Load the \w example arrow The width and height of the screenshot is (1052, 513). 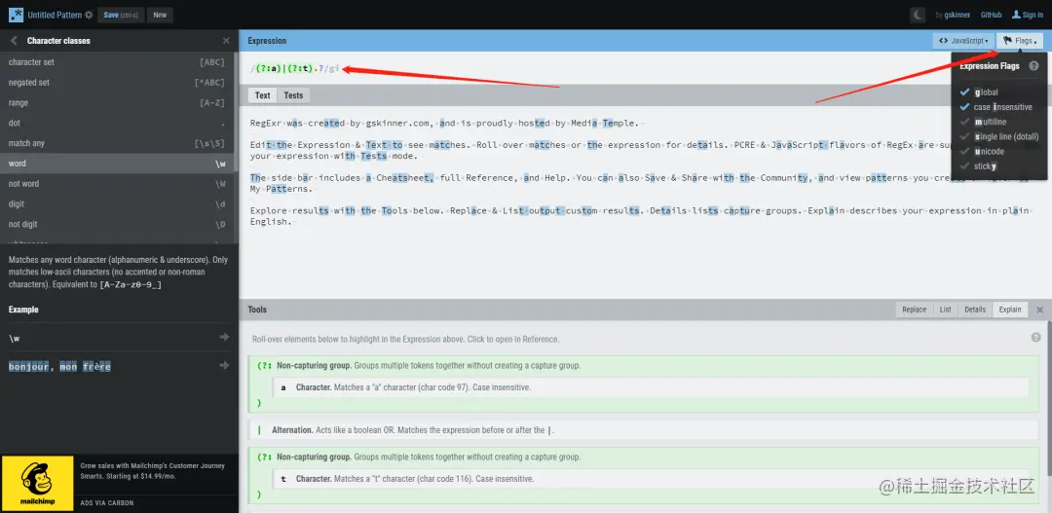[225, 338]
